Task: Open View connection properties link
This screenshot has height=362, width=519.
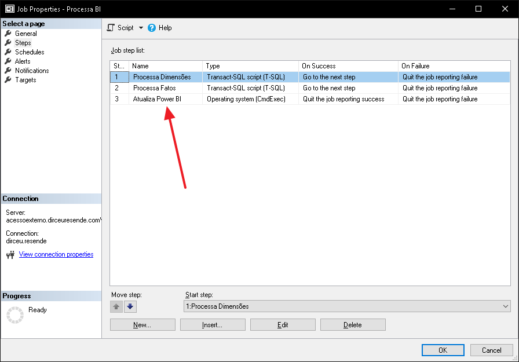Action: point(56,254)
